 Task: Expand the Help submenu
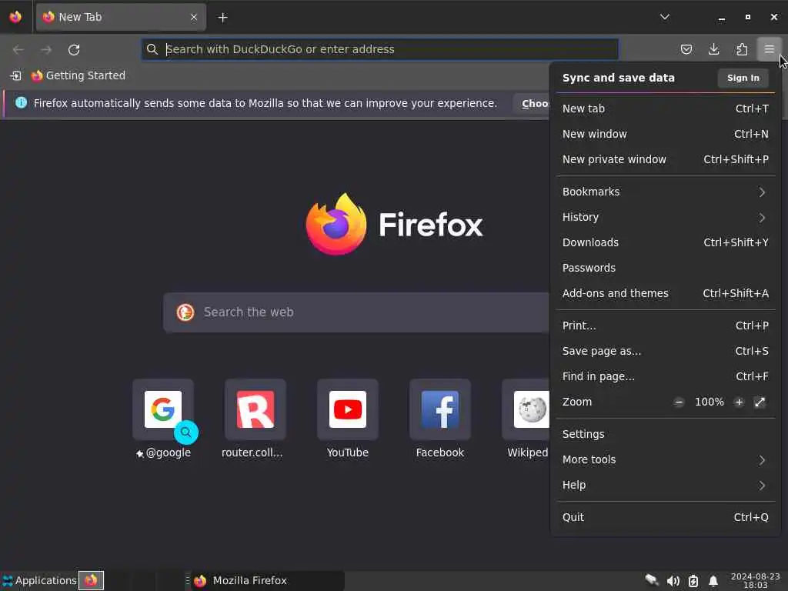coord(666,485)
